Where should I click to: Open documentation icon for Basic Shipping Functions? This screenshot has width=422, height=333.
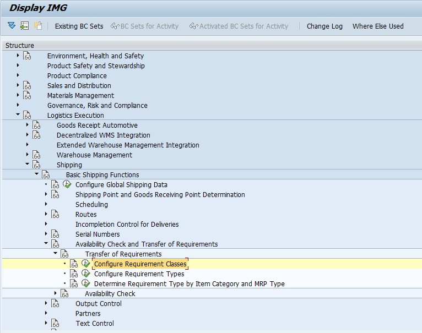click(x=46, y=175)
